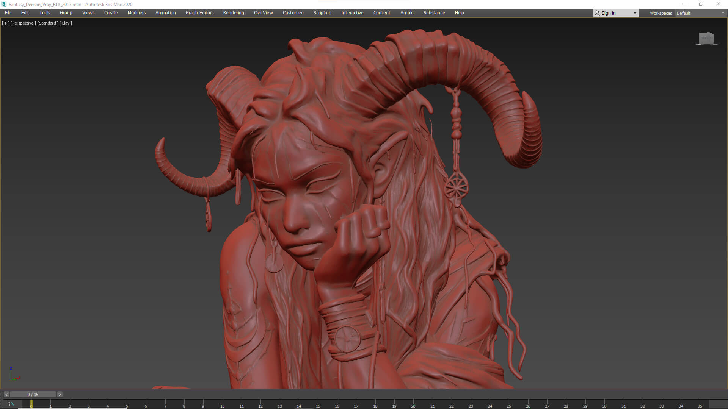The image size is (728, 409).
Task: Step time slider to previous frame
Action: click(x=6, y=395)
